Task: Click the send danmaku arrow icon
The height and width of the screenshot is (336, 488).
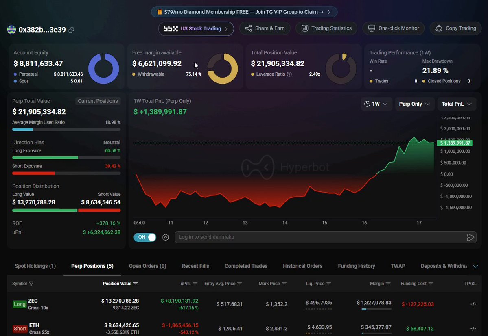Action: coord(470,238)
